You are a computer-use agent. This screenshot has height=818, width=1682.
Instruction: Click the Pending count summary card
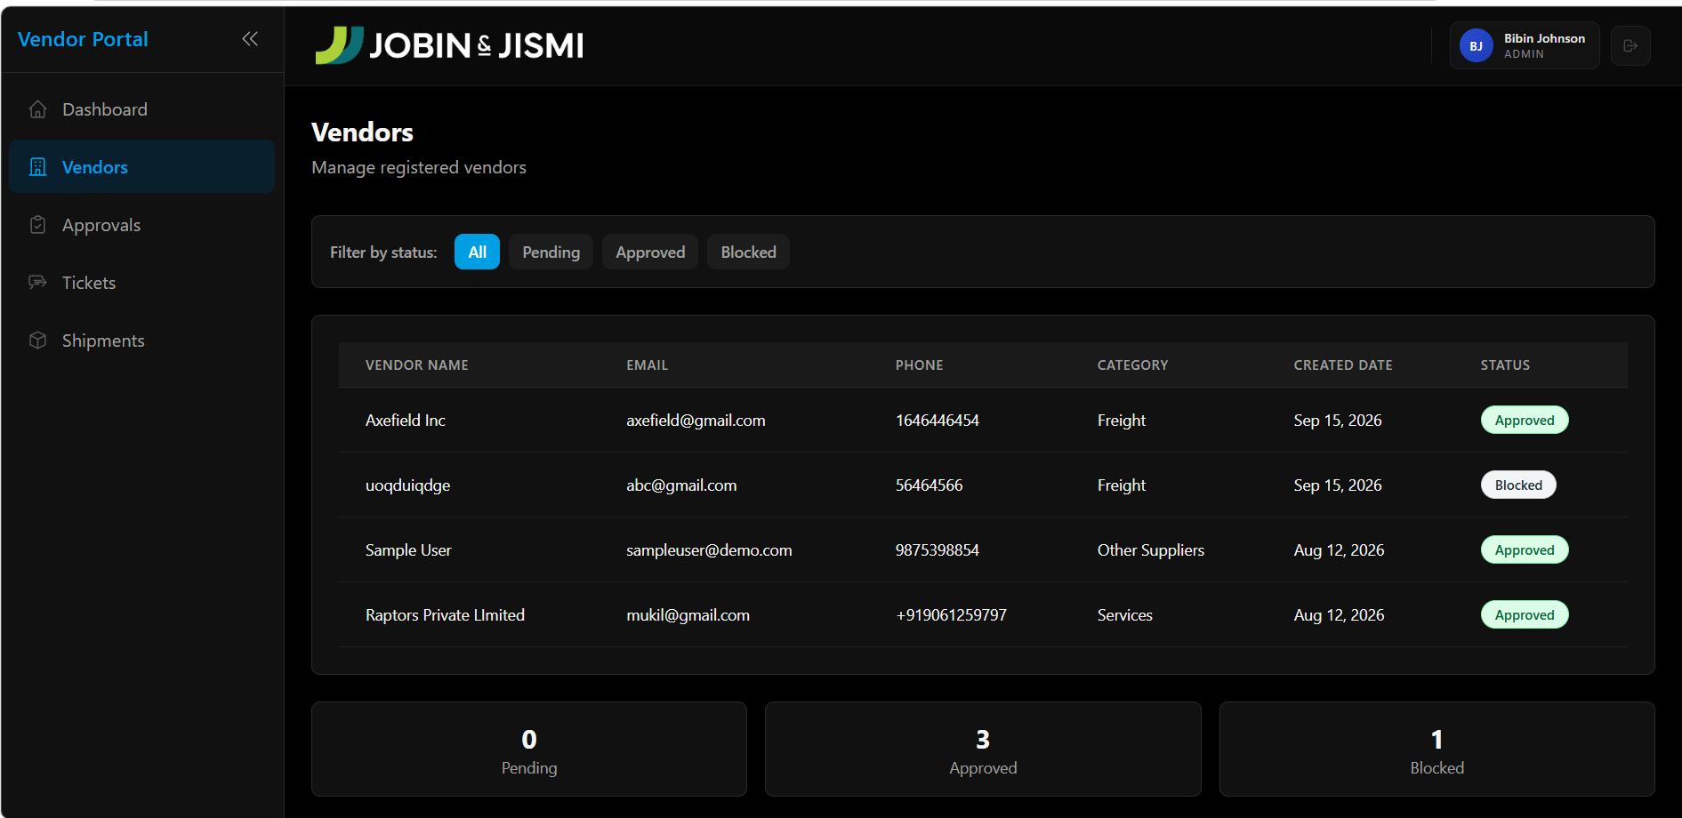coord(529,749)
